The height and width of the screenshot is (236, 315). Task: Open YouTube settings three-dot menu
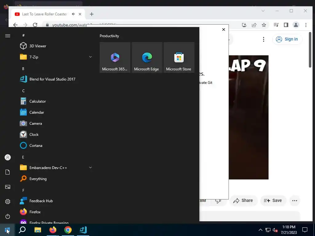pos(264,39)
